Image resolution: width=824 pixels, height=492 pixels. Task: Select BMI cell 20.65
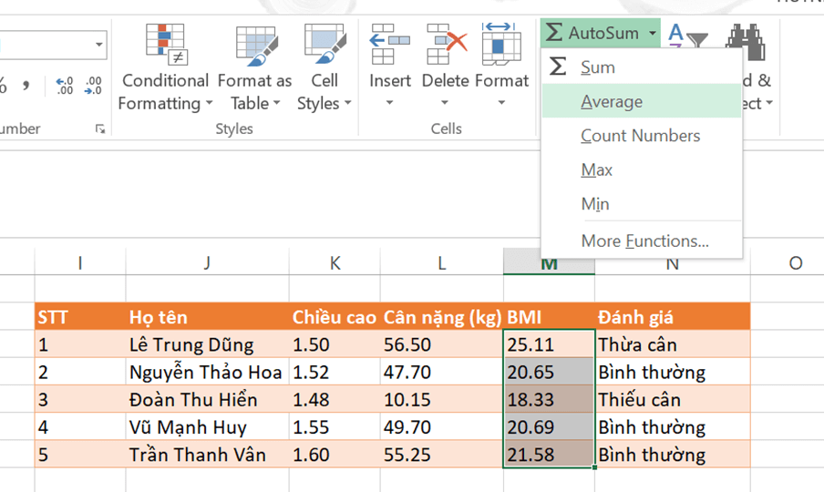(549, 372)
